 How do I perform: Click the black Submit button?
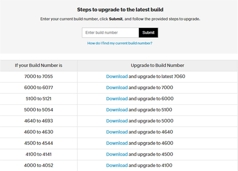pos(148,33)
